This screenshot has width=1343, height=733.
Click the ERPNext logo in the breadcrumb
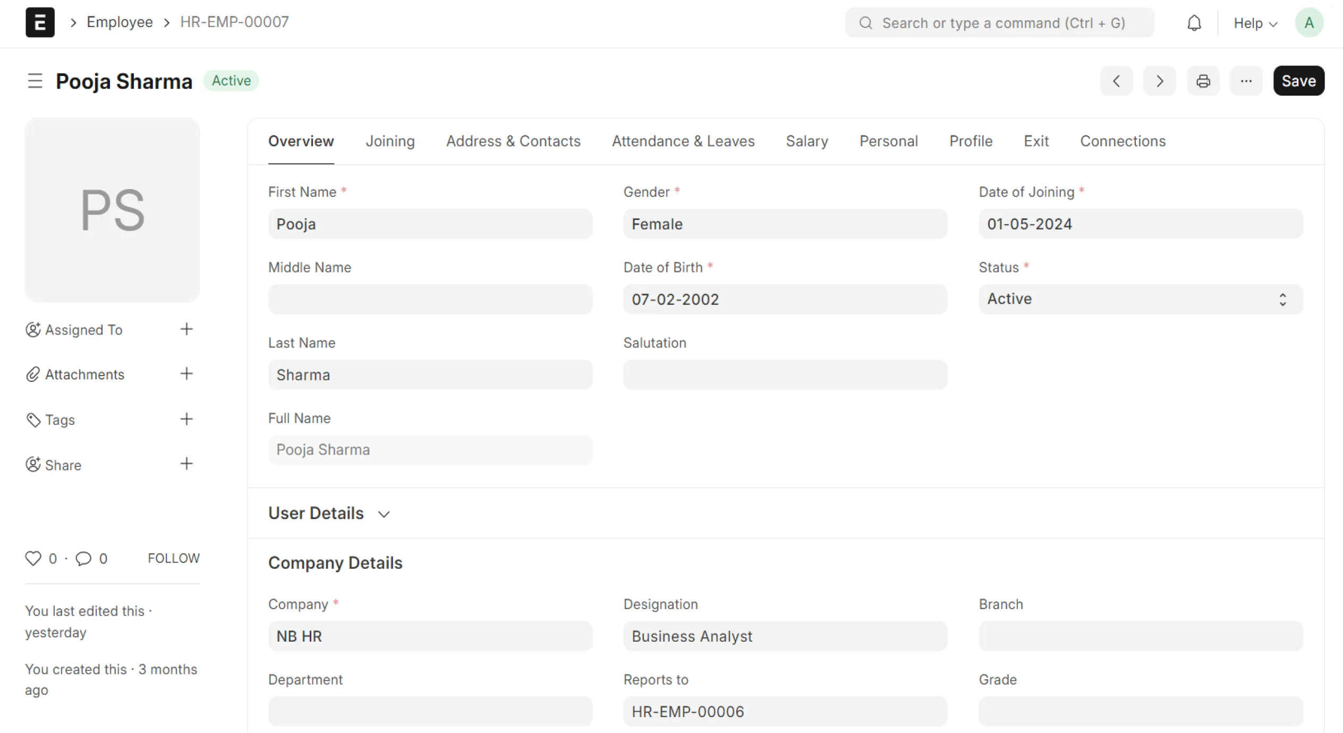[x=40, y=22]
